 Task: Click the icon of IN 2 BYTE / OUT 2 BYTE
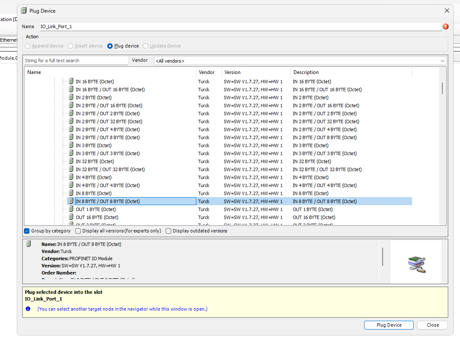(x=71, y=113)
